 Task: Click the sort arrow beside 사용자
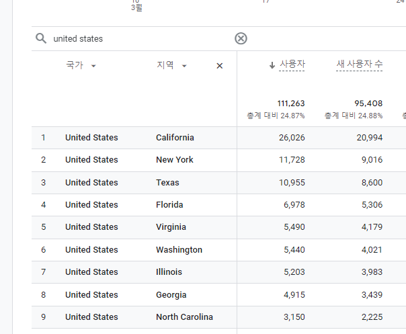[272, 65]
